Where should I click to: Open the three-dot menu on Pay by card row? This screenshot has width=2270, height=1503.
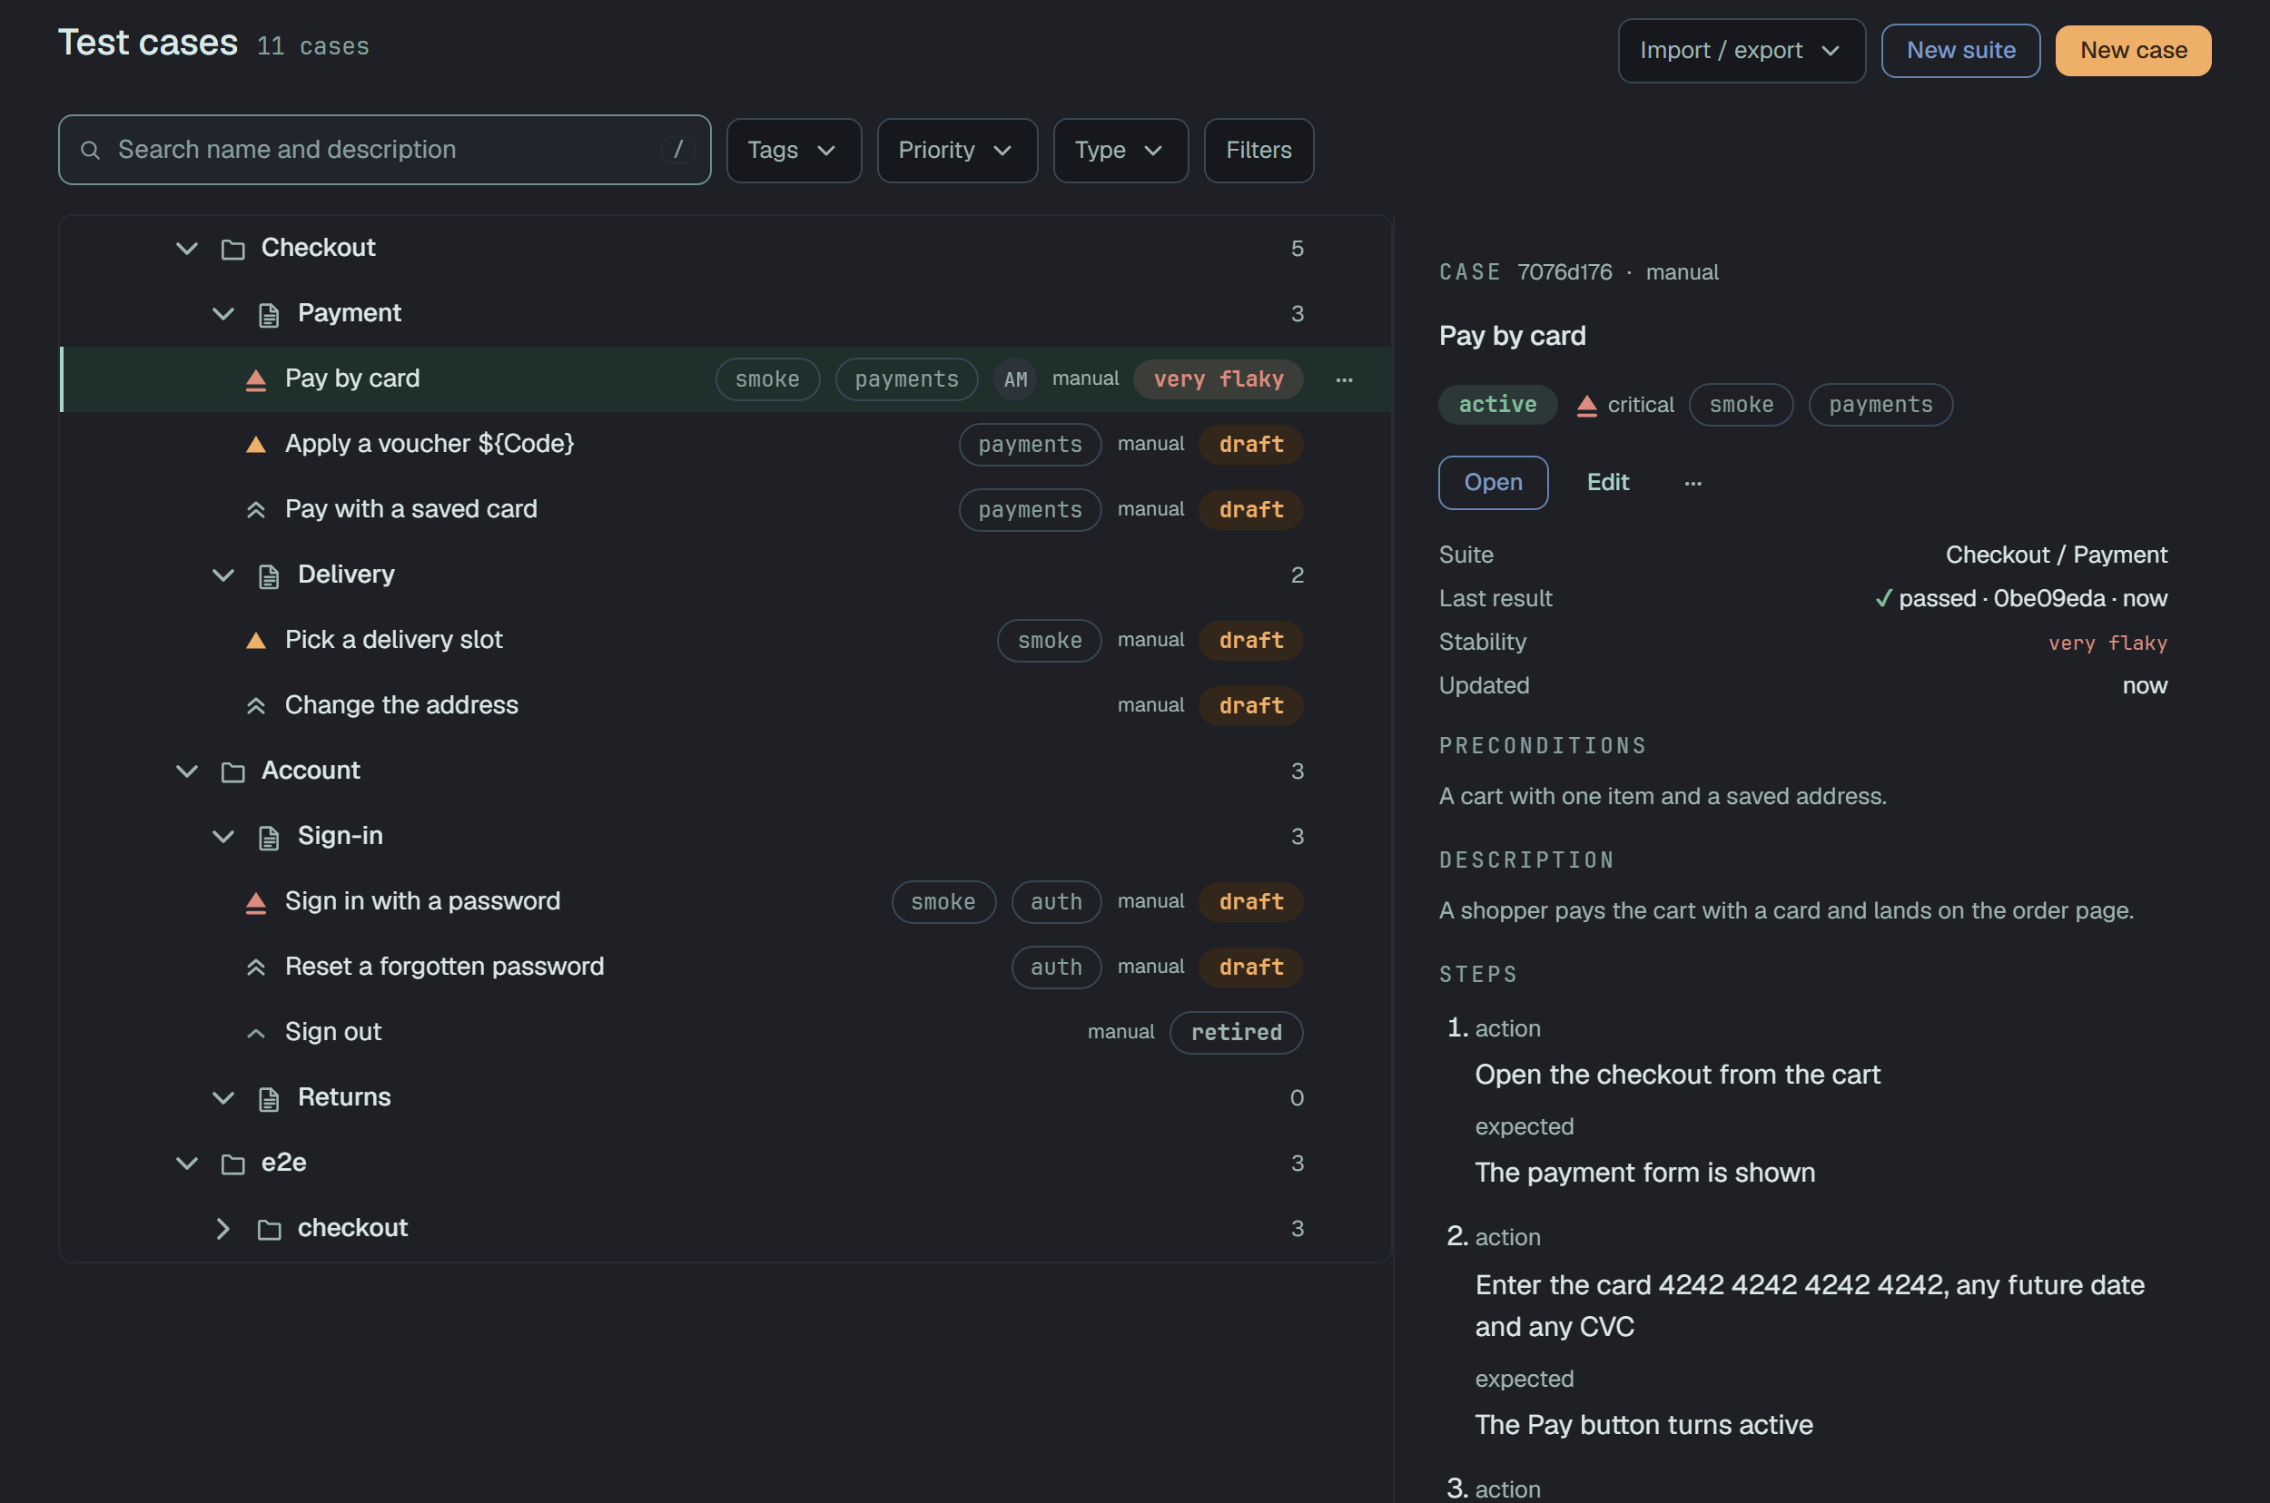pyautogui.click(x=1345, y=379)
